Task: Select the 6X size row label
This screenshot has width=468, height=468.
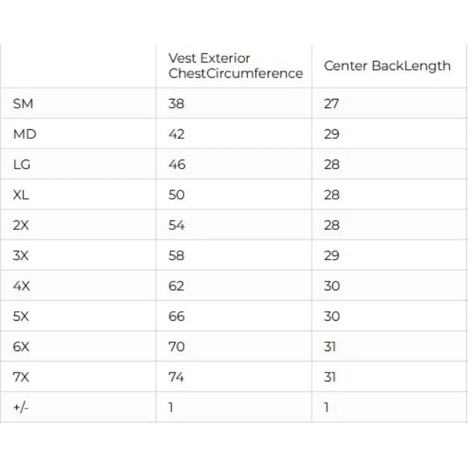Action: click(21, 347)
